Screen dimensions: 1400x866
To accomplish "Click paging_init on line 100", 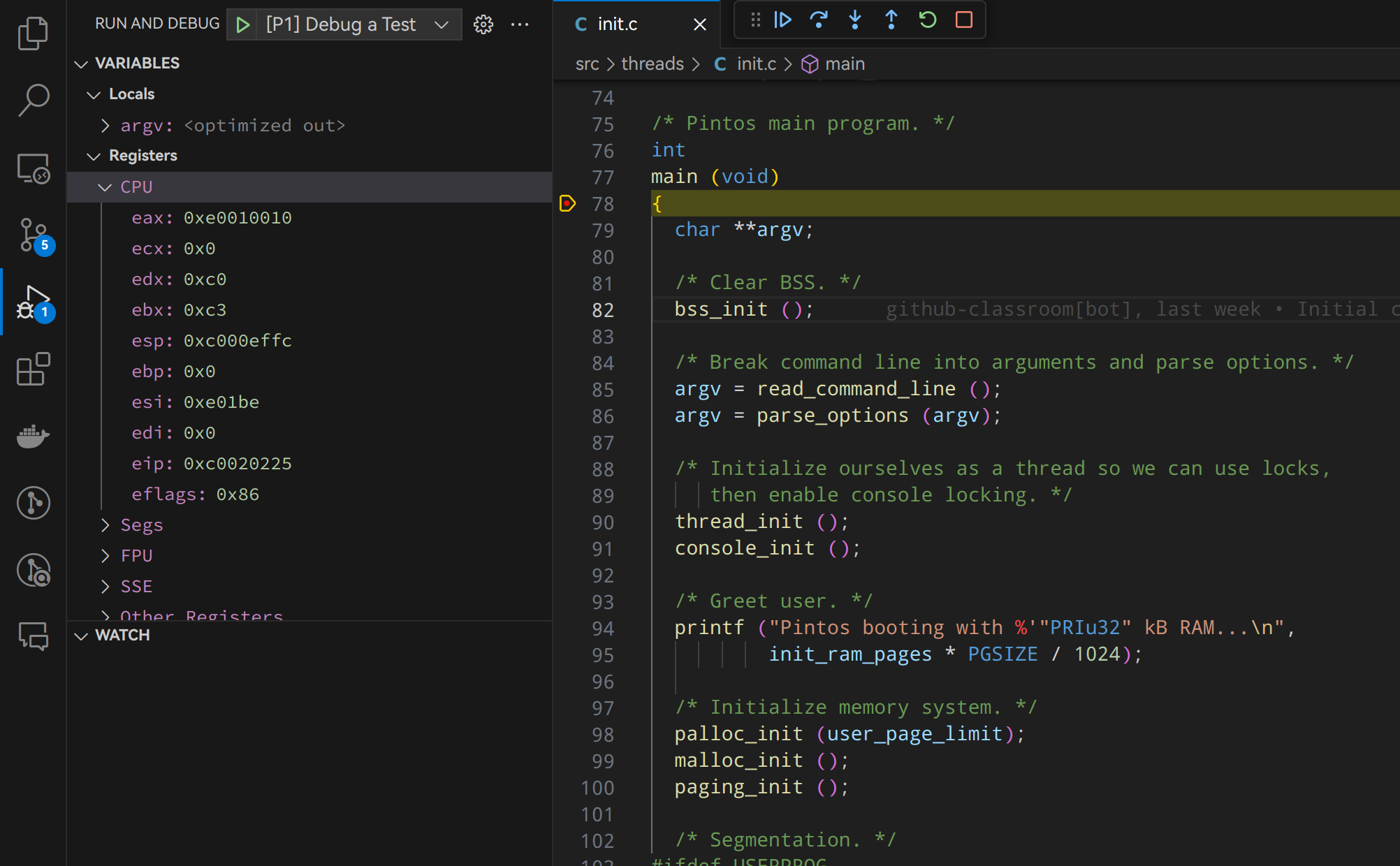I will (738, 787).
